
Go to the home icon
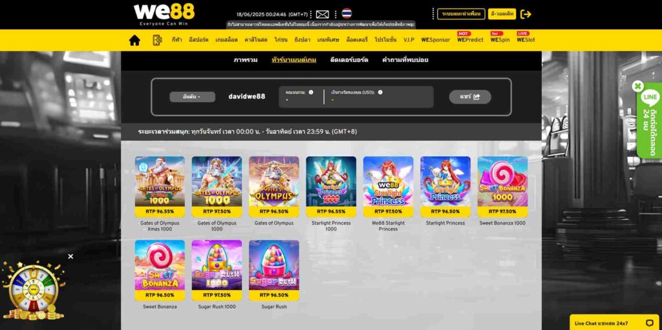tap(134, 41)
